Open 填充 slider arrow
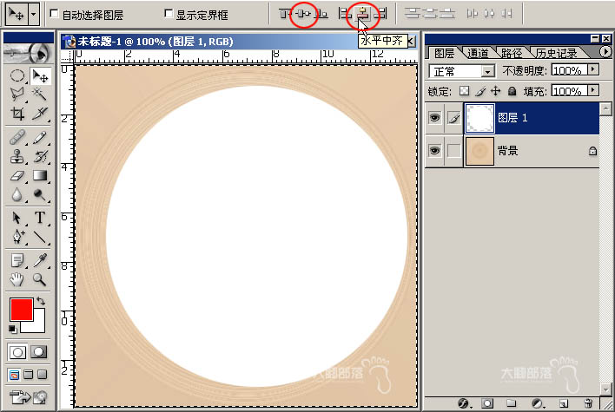Viewport: 615px width, 412px height. (593, 90)
